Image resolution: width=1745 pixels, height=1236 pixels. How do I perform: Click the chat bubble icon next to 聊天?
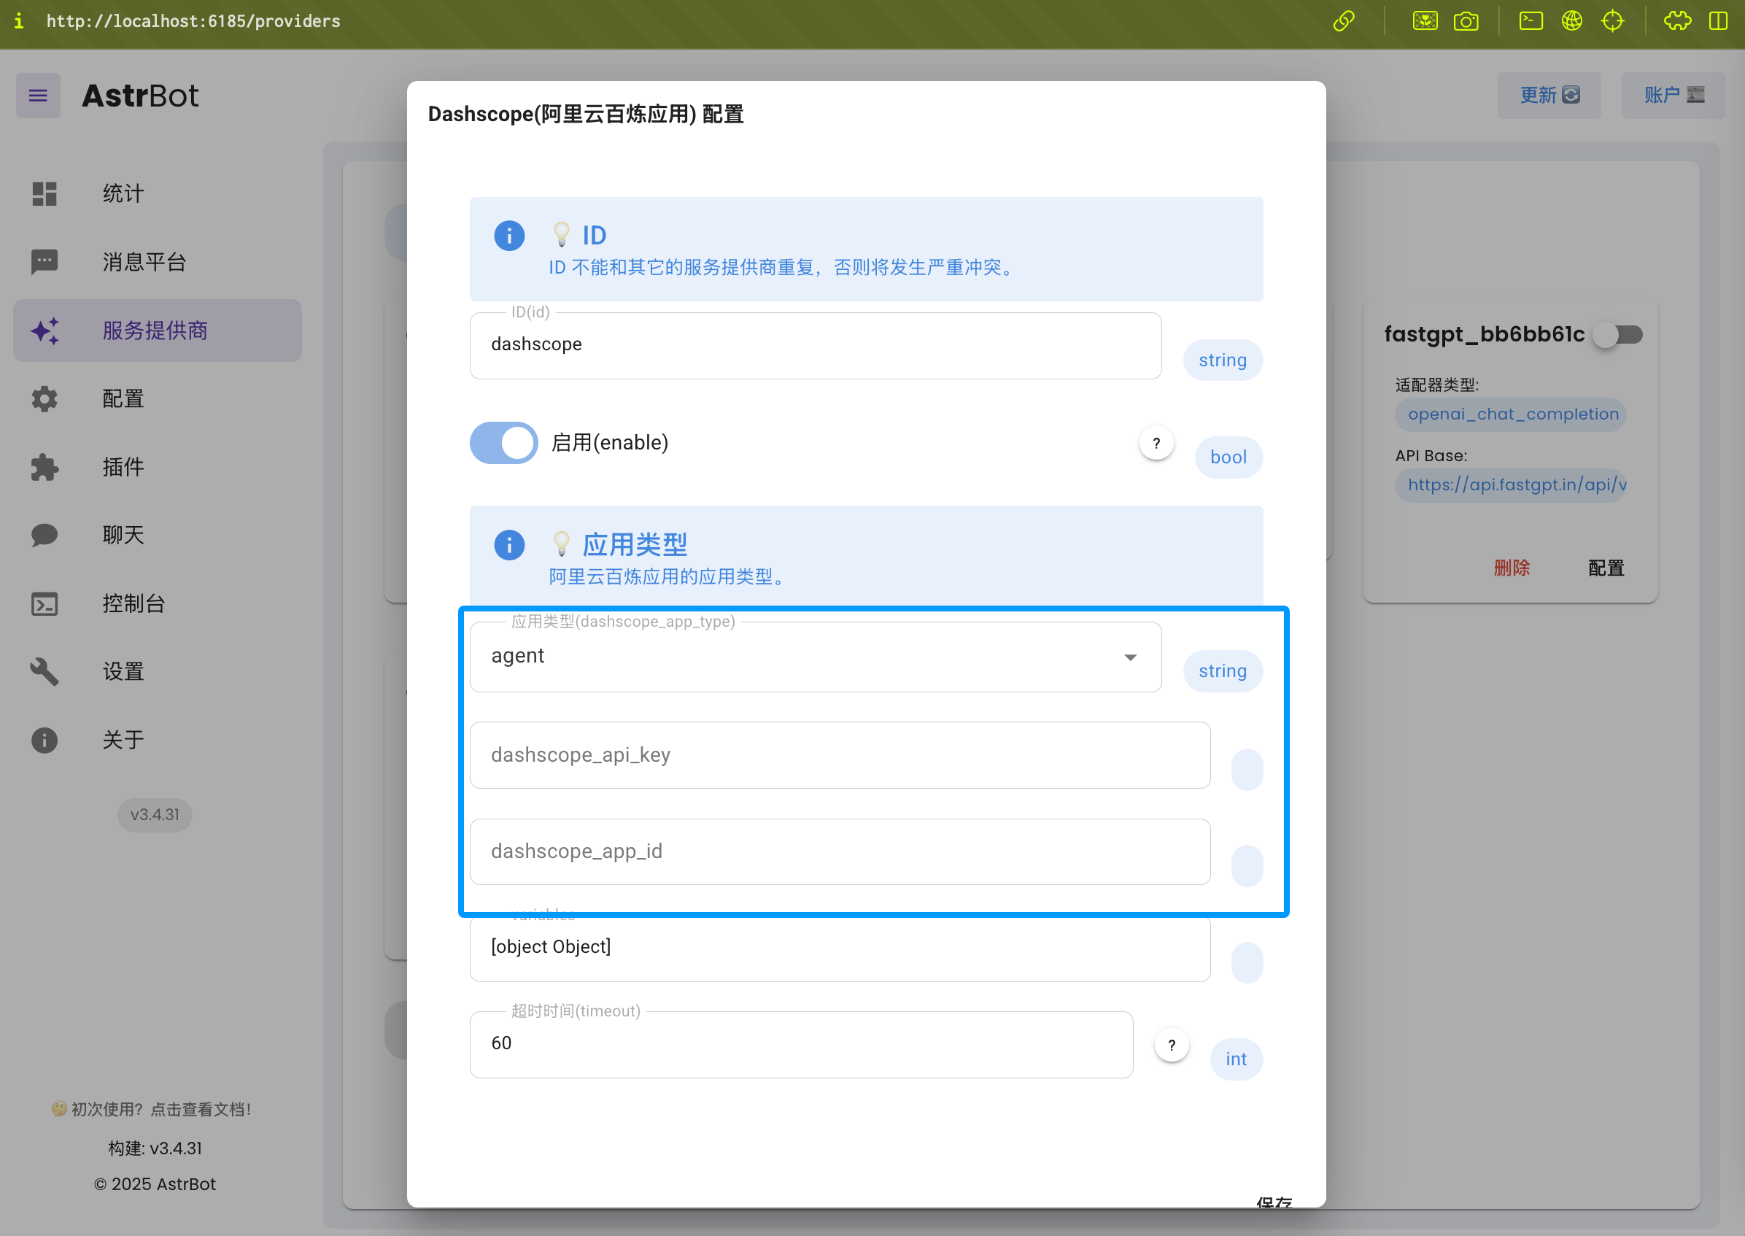[x=45, y=535]
